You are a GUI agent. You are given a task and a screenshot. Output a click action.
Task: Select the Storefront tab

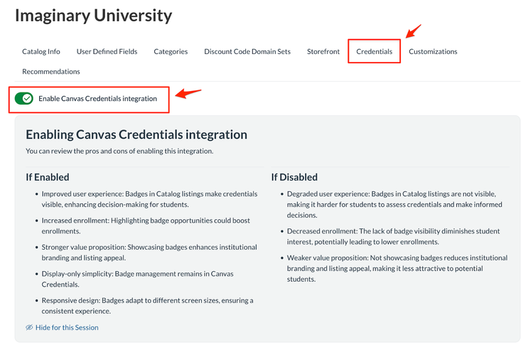[x=323, y=51]
